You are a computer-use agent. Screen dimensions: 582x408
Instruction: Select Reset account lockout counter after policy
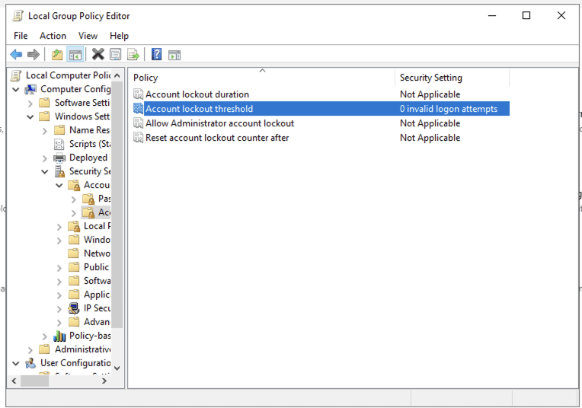coord(217,138)
